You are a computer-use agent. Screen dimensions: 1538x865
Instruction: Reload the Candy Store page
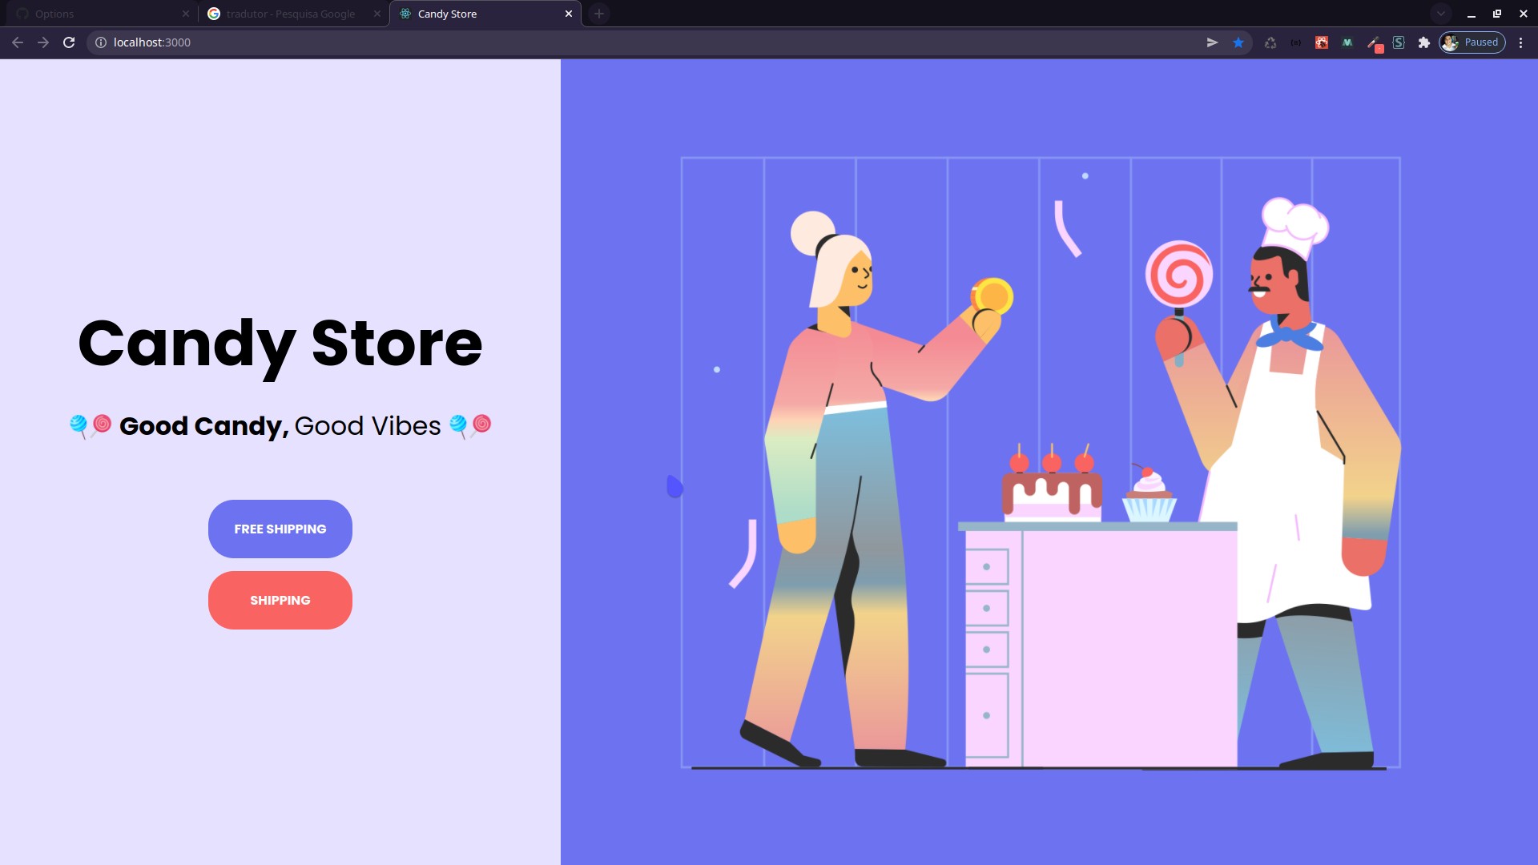(x=68, y=42)
